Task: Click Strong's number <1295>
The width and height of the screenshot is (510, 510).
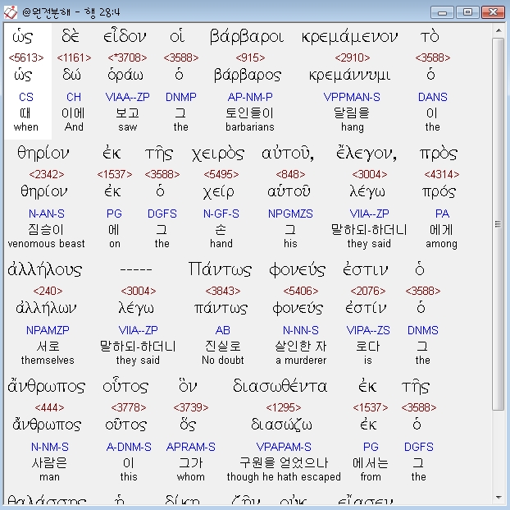Action: [x=284, y=407]
